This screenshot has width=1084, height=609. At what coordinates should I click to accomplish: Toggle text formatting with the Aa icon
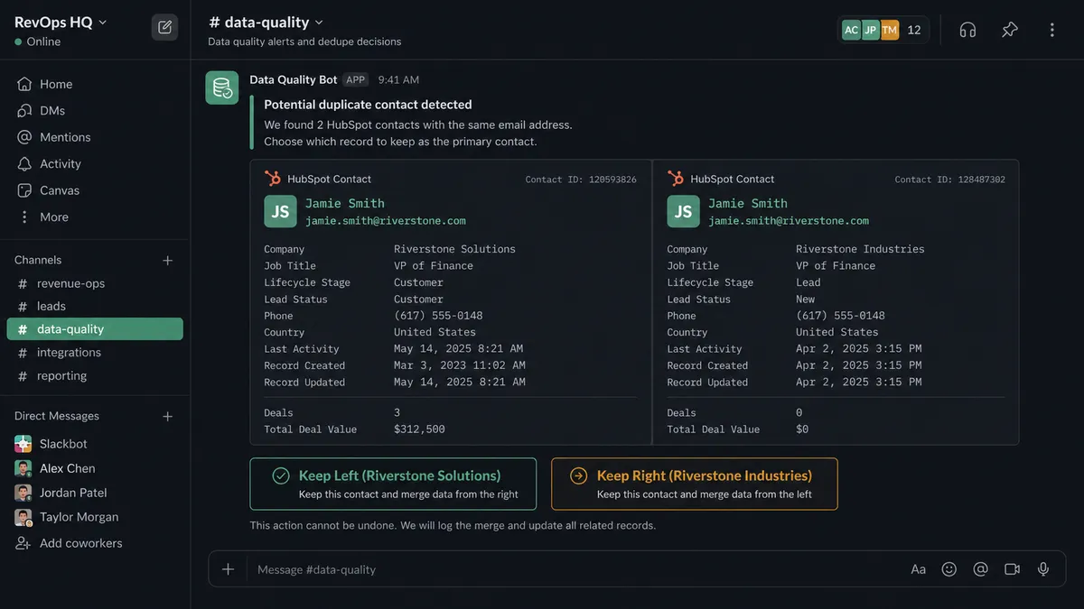click(918, 569)
